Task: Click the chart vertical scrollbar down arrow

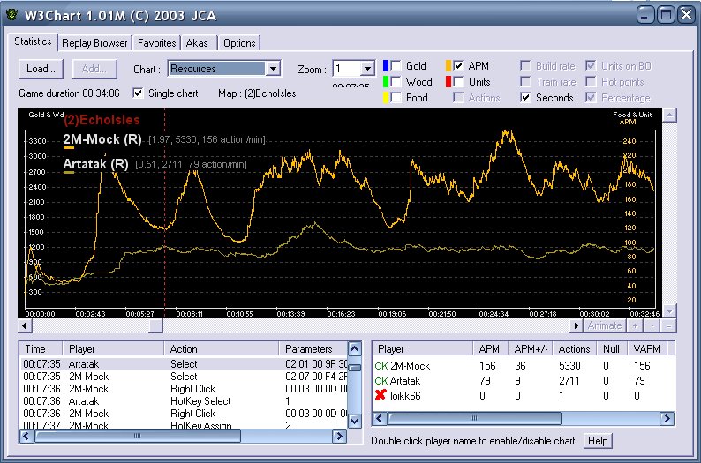Action: (x=669, y=310)
